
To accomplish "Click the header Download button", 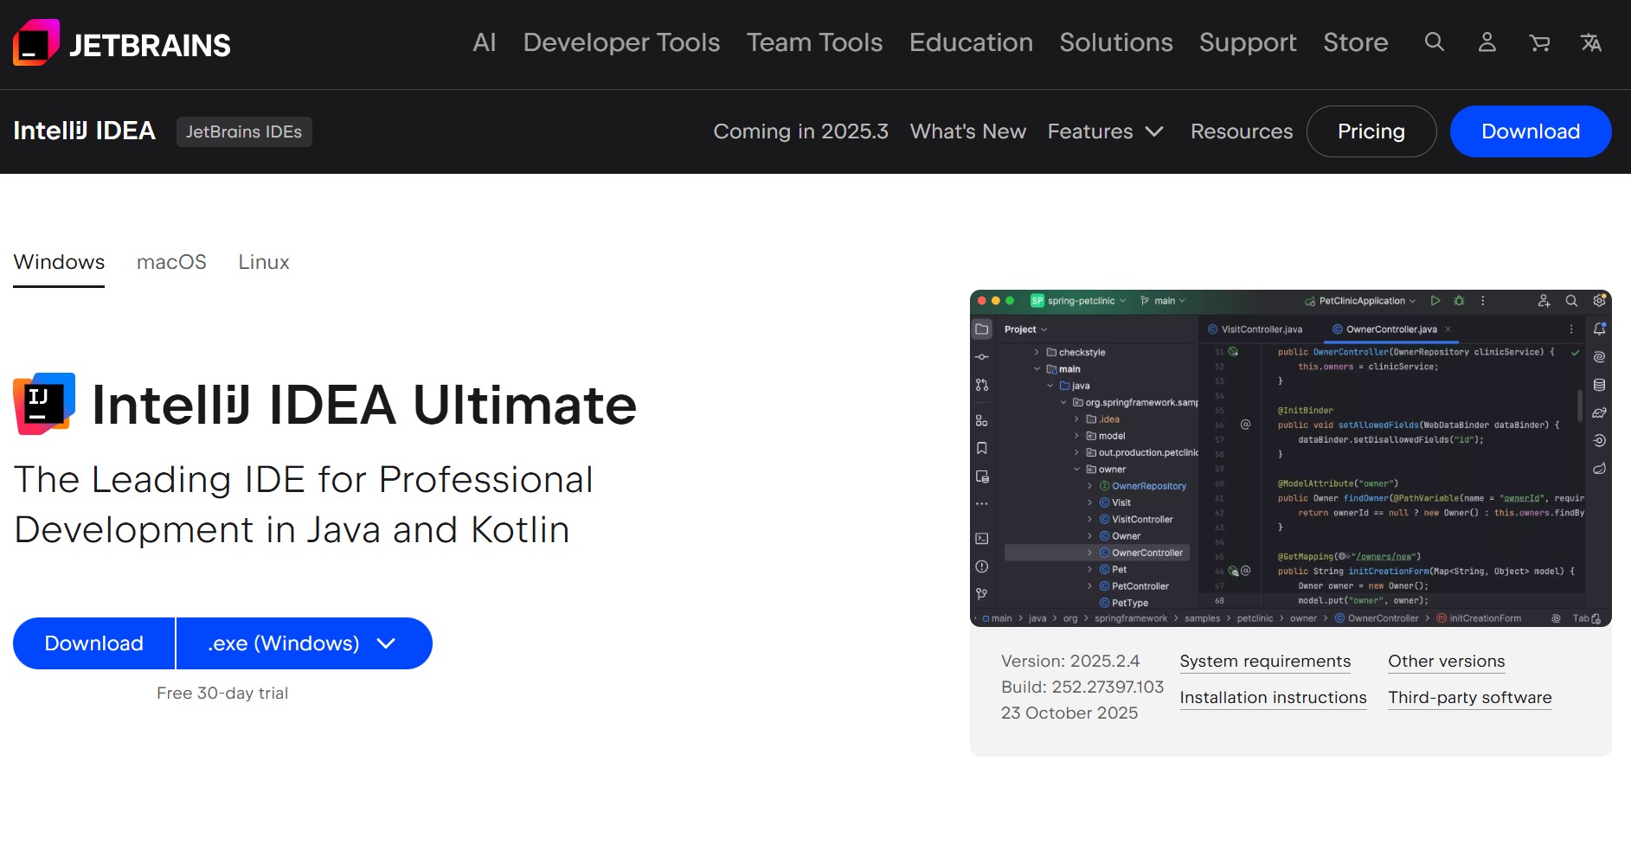I will coord(1531,131).
